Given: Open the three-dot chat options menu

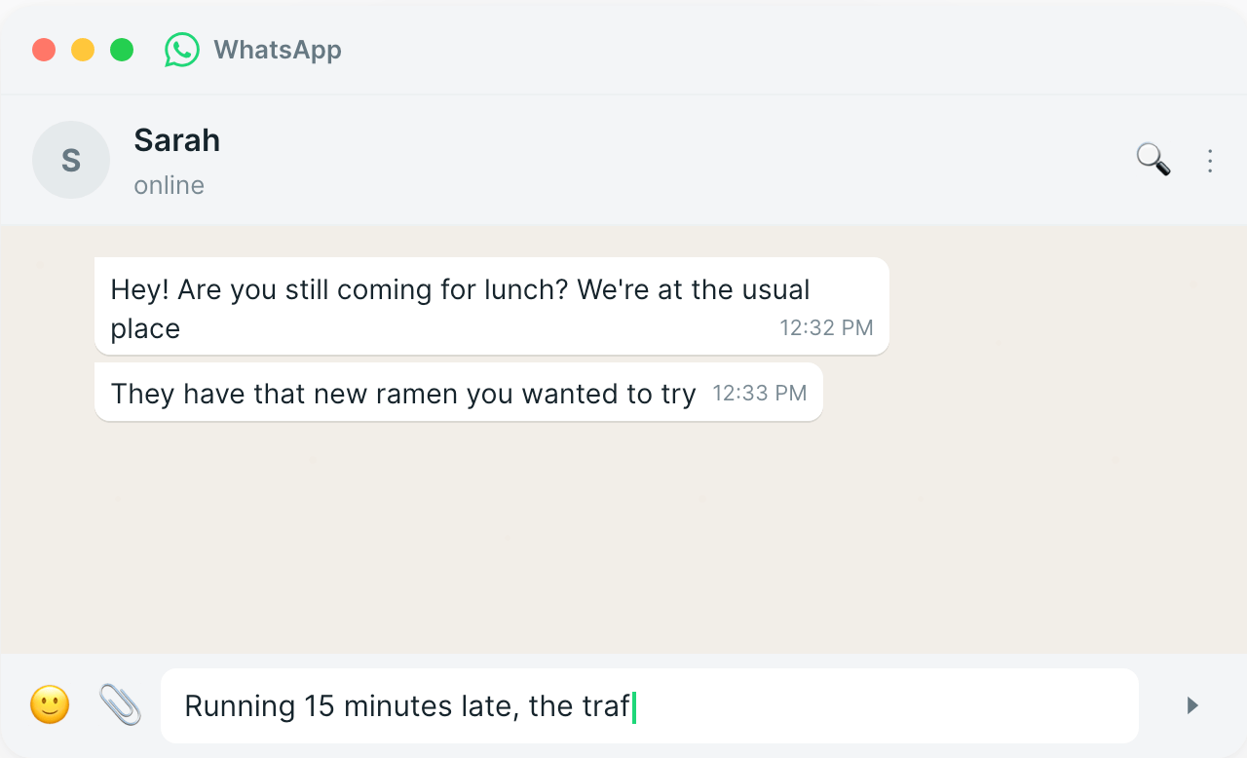Looking at the screenshot, I should click(x=1210, y=160).
